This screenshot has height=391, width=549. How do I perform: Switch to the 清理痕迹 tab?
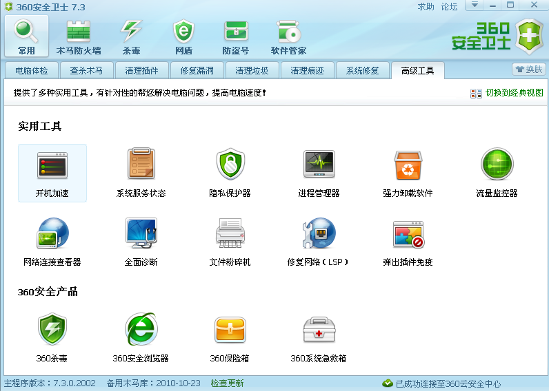(x=307, y=71)
